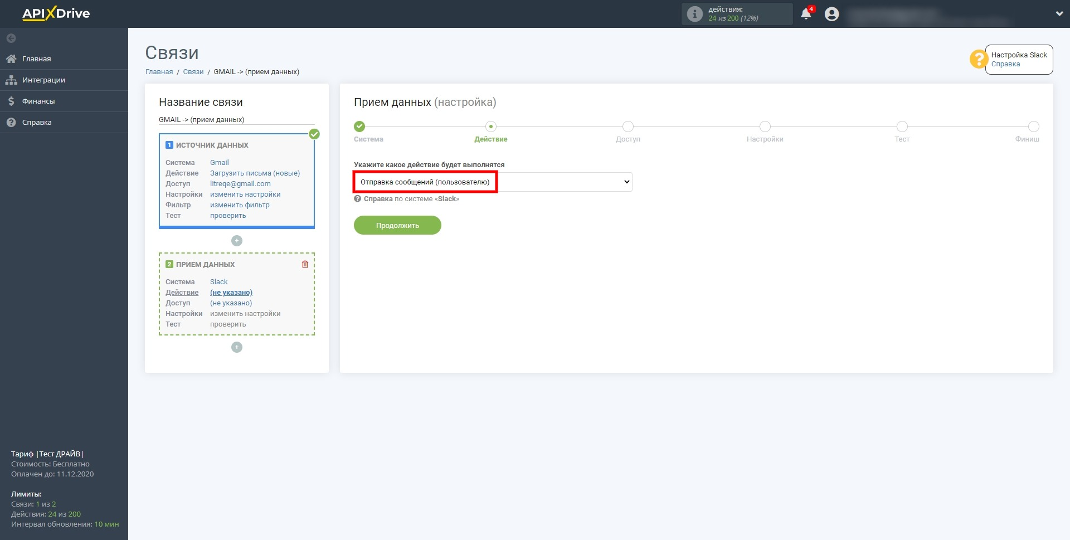This screenshot has height=540, width=1070.
Task: Click the home icon beside Главная
Action: (11, 59)
